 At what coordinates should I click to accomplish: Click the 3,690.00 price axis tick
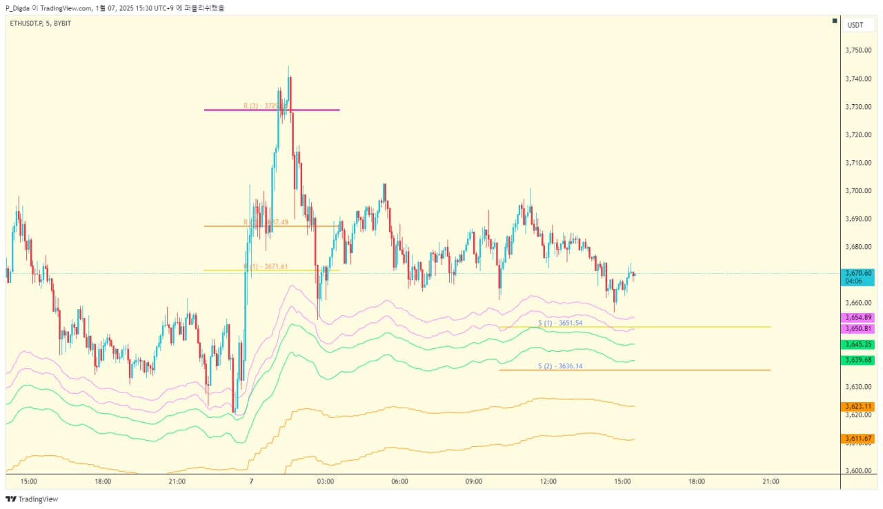pyautogui.click(x=858, y=219)
